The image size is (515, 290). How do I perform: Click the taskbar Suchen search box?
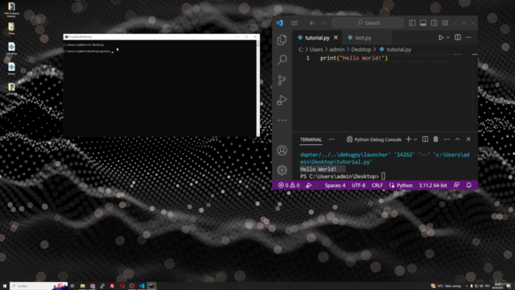pos(39,286)
